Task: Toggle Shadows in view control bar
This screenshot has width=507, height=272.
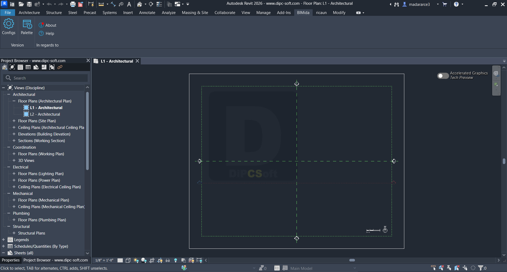Action: click(144, 260)
